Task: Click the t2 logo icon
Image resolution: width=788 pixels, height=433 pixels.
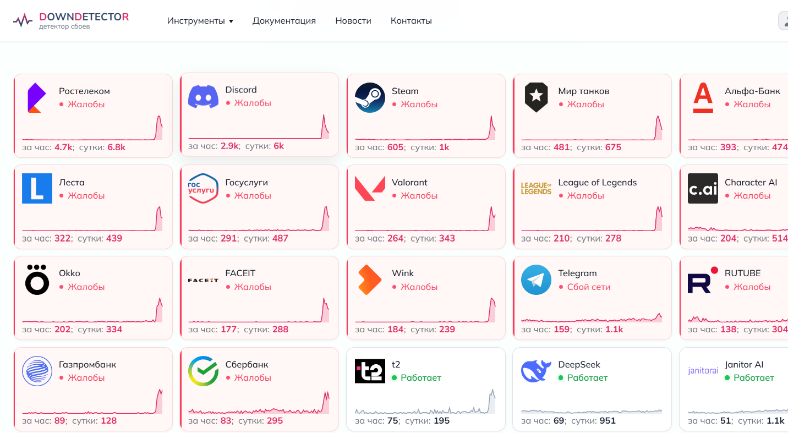Action: tap(370, 371)
